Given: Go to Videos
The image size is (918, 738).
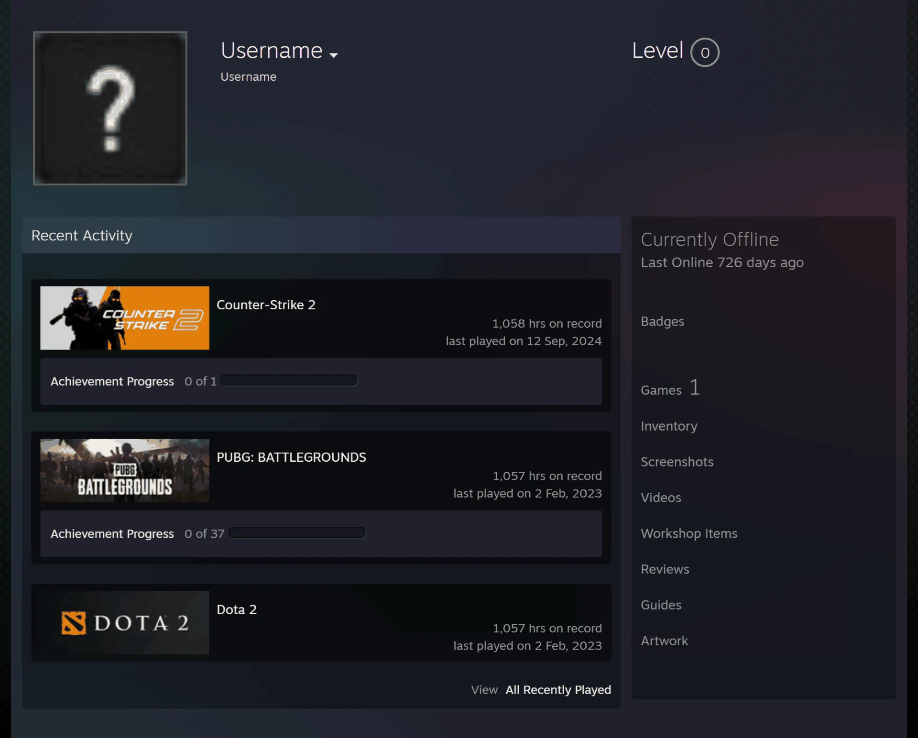Looking at the screenshot, I should 661,498.
